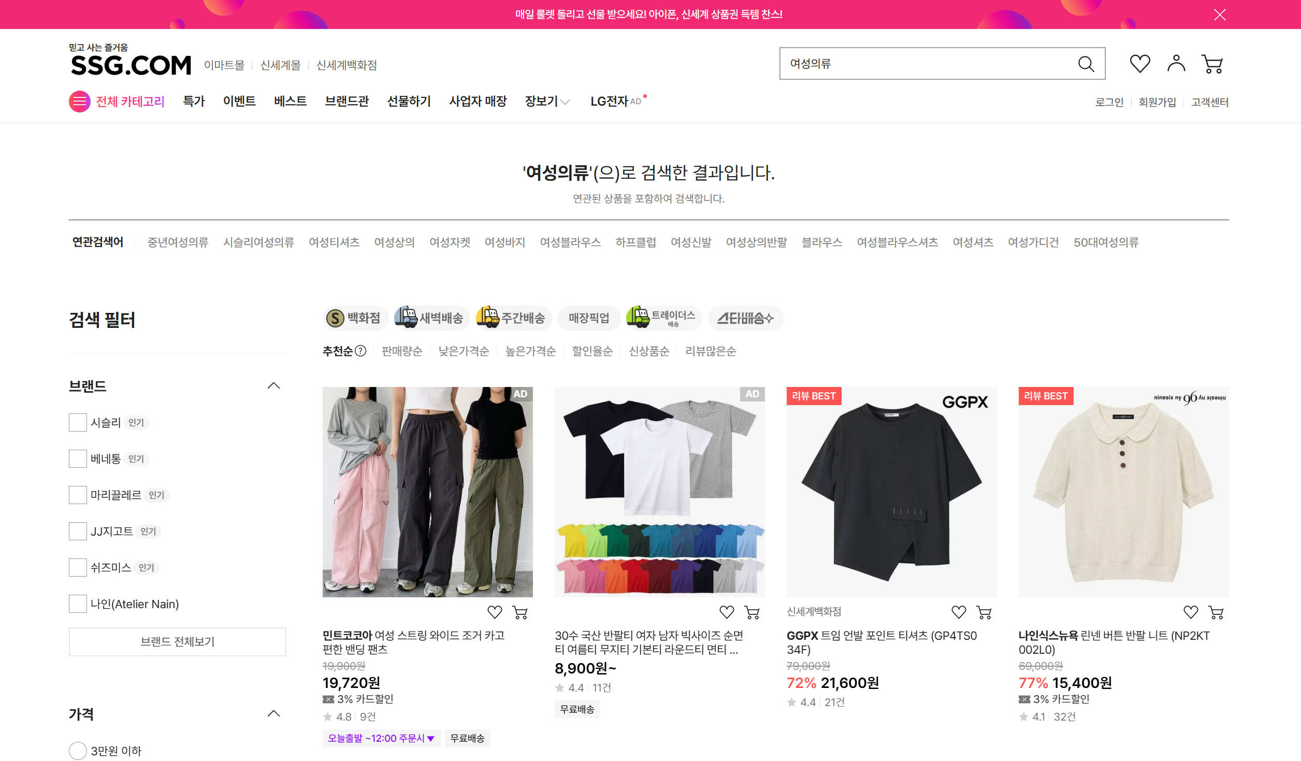The width and height of the screenshot is (1301, 761).
Task: Collapse the 브랜드 filter section
Action: (x=273, y=386)
